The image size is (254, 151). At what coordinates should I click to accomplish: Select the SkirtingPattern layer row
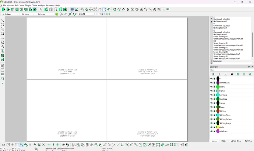click(x=232, y=119)
